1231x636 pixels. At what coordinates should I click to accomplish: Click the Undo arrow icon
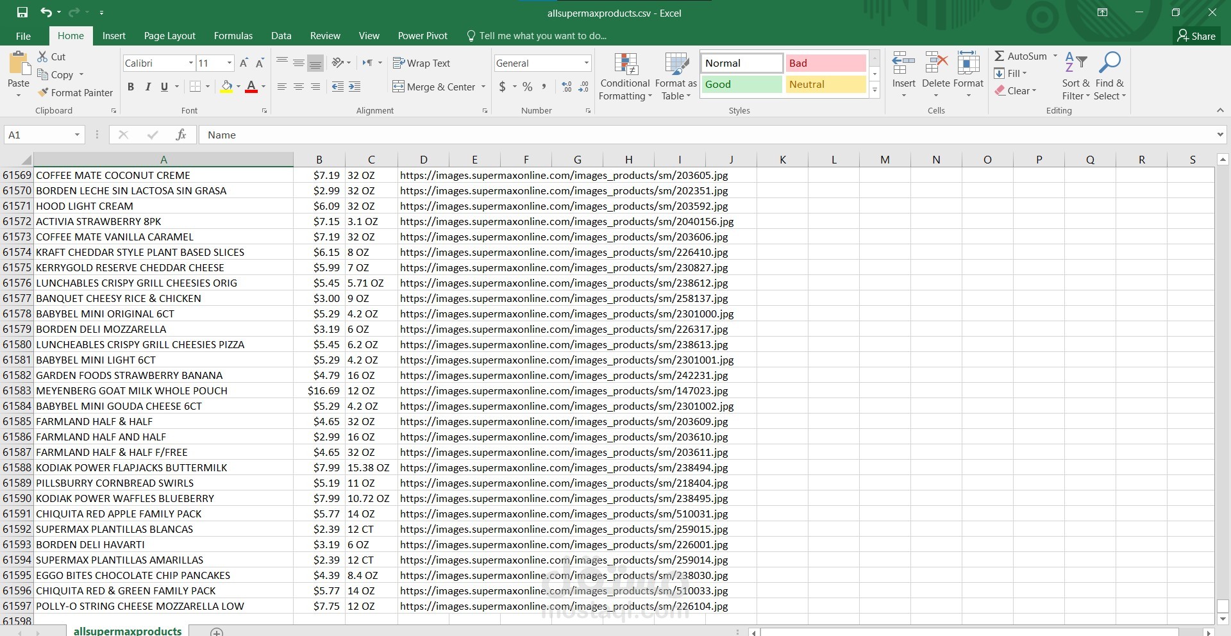pyautogui.click(x=46, y=12)
